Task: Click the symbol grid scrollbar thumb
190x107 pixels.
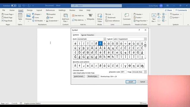Action: click(x=145, y=45)
